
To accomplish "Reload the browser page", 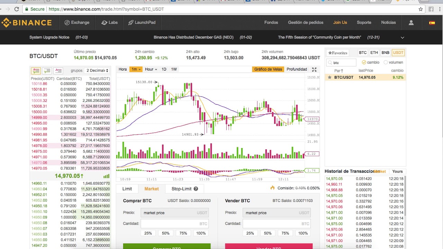I will tap(16, 9).
